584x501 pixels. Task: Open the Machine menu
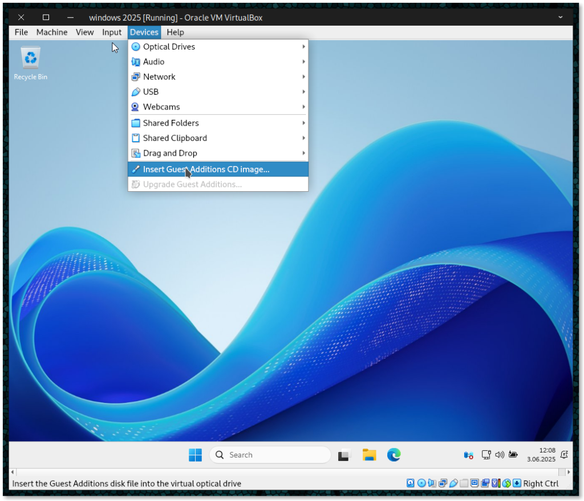(52, 33)
